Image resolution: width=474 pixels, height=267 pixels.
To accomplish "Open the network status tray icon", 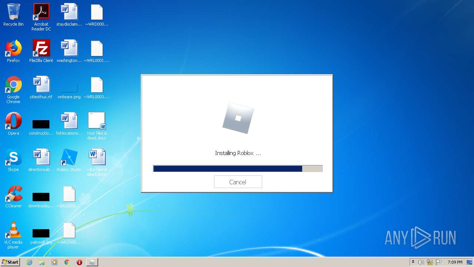I will pyautogui.click(x=430, y=262).
